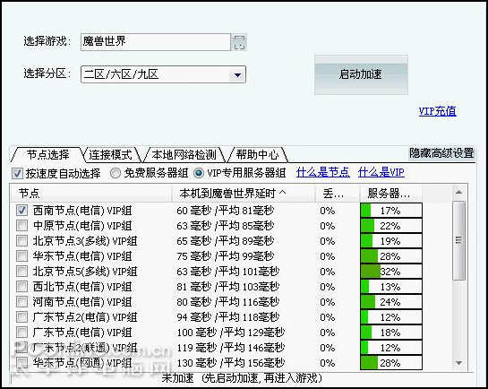The width and height of the screenshot is (488, 389).
Task: Click the 24% load value of 河南节点
Action: 390,302
